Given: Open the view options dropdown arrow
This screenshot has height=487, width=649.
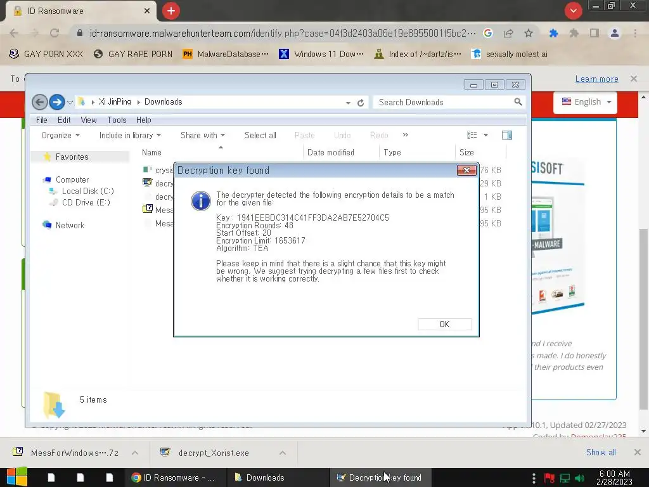Looking at the screenshot, I should click(x=486, y=135).
